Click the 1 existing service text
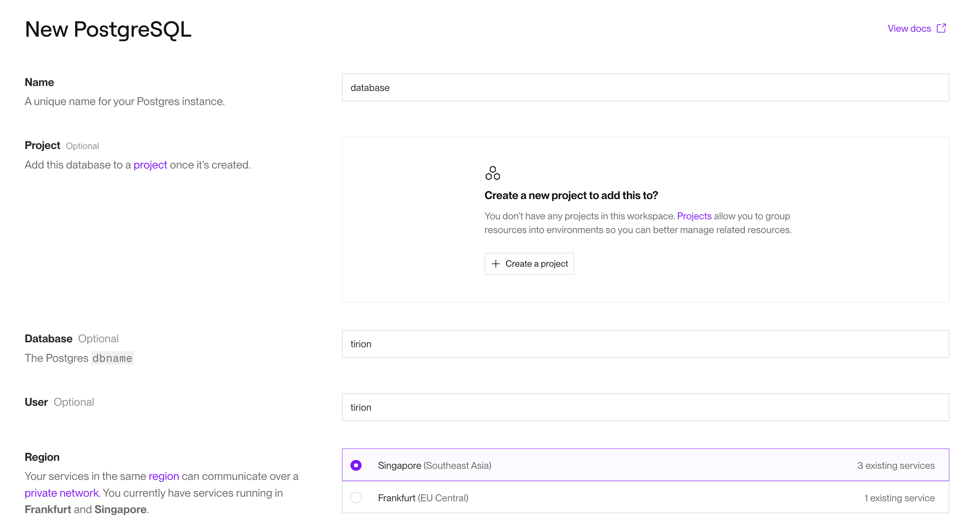This screenshot has height=528, width=973. coord(899,498)
